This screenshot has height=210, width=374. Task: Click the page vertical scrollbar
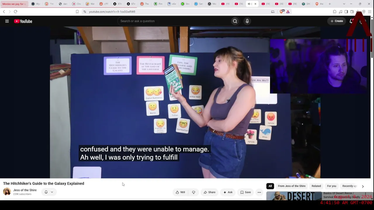click(x=372, y=38)
